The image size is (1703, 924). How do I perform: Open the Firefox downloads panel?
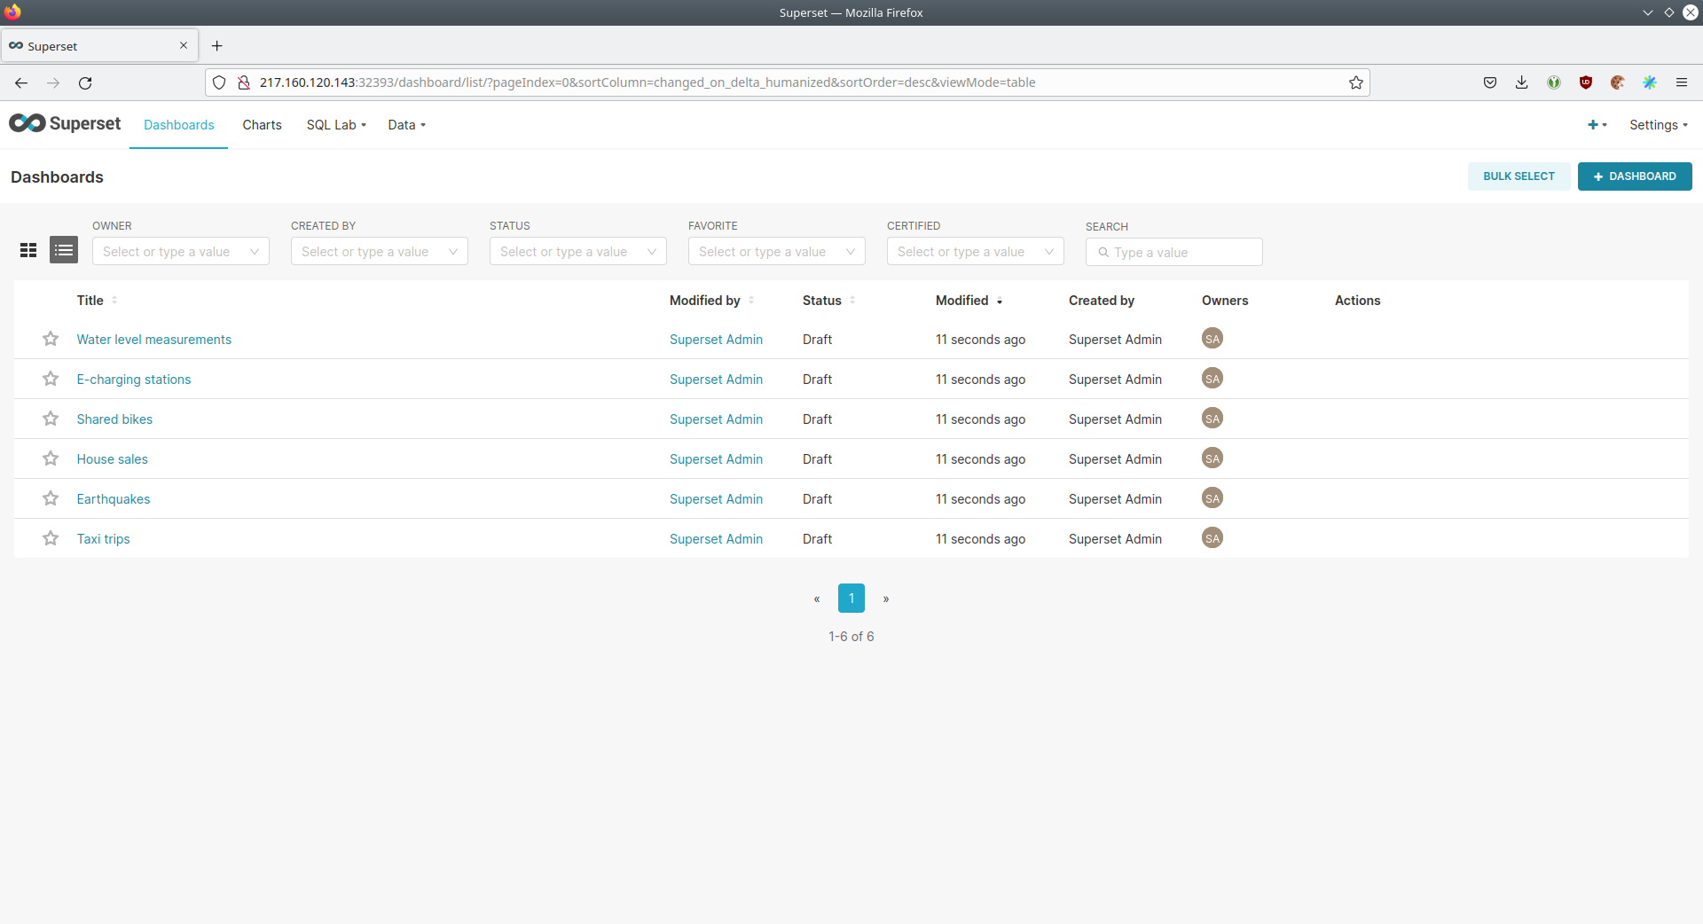pyautogui.click(x=1521, y=82)
